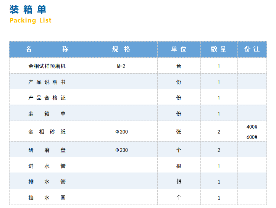
Task: Click the name cell 产品合格证
Action: pos(47,98)
